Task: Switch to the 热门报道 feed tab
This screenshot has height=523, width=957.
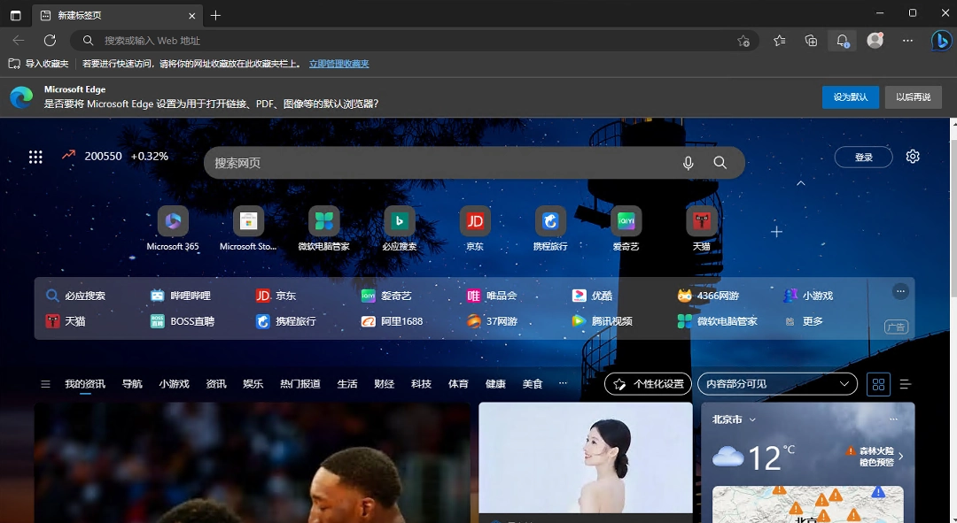Action: (300, 384)
